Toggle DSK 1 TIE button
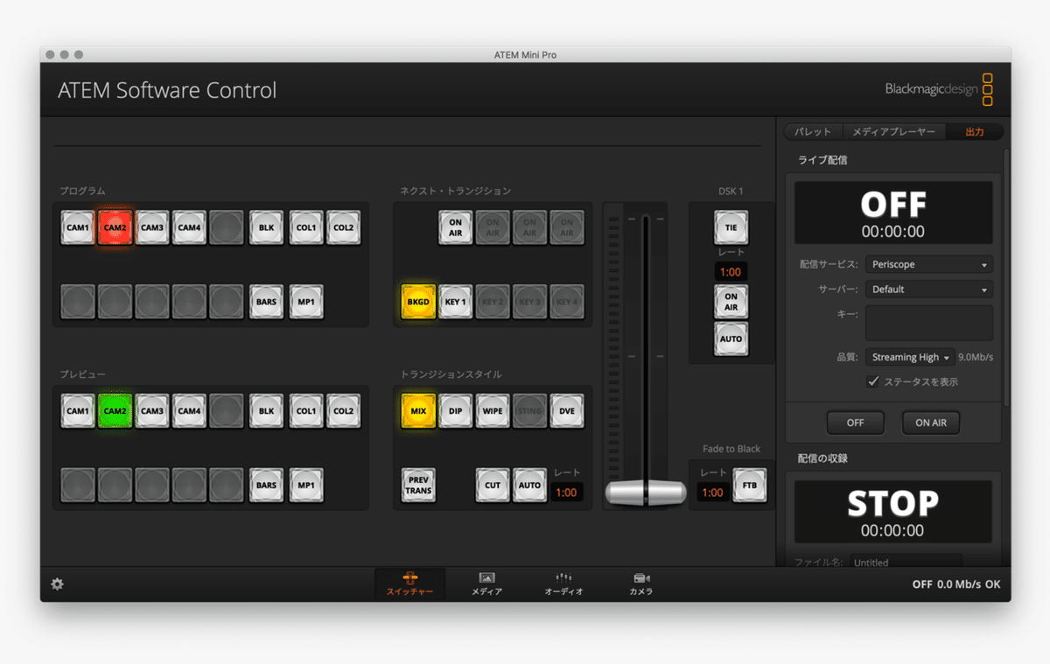 (731, 227)
